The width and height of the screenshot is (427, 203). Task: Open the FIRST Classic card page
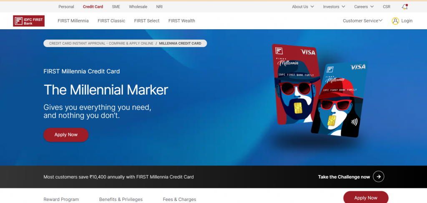pyautogui.click(x=111, y=21)
